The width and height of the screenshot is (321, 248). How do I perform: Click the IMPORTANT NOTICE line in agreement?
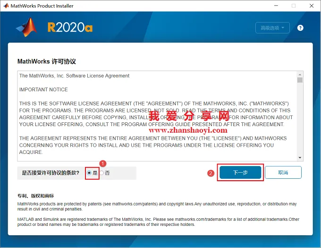(x=43, y=89)
